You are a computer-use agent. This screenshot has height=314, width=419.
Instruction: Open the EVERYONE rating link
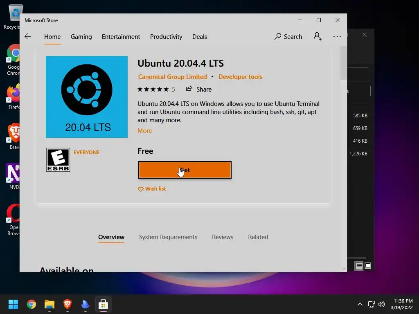[x=86, y=153]
